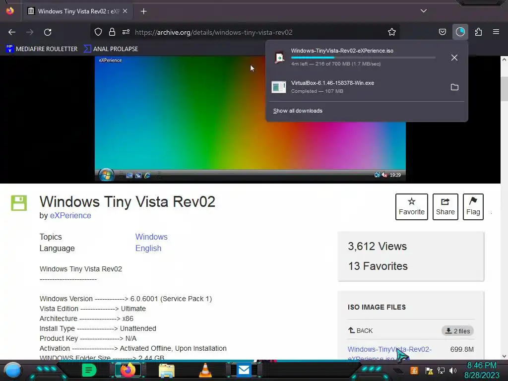Image resolution: width=508 pixels, height=381 pixels.
Task: Click the 699.8M file size
Action: 462,349
